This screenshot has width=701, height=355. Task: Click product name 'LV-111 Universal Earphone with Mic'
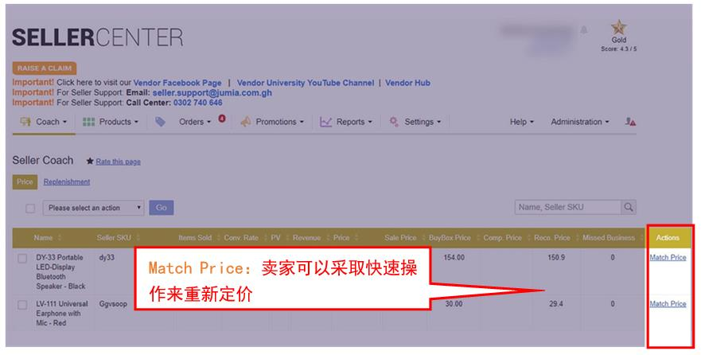pos(62,314)
